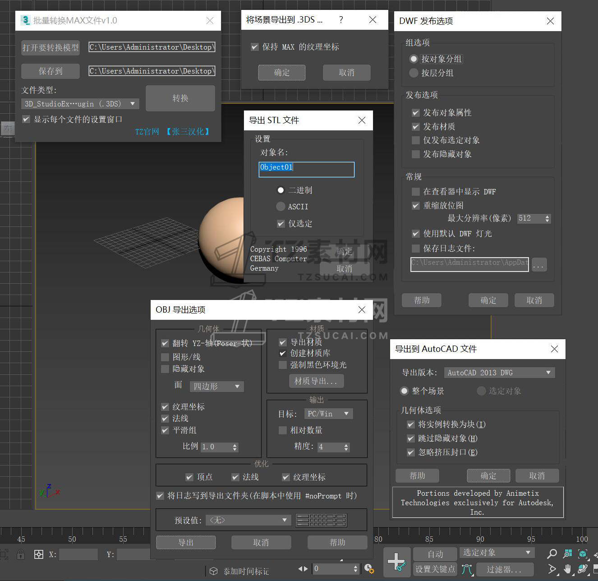This screenshot has width=598, height=581.
Task: Click the selection lock padlock icon
Action: [x=21, y=554]
